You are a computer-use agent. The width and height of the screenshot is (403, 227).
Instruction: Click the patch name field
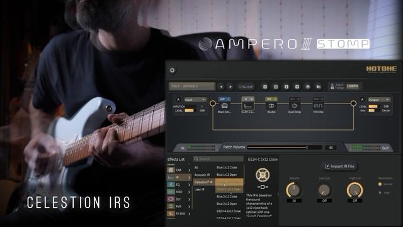point(191,86)
